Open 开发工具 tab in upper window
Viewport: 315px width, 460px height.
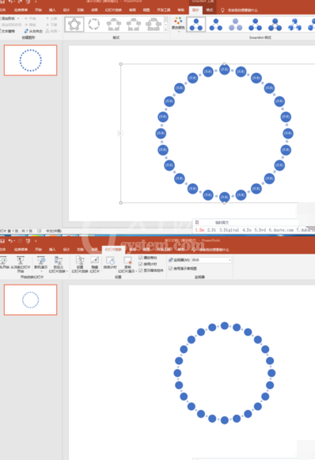(x=164, y=10)
